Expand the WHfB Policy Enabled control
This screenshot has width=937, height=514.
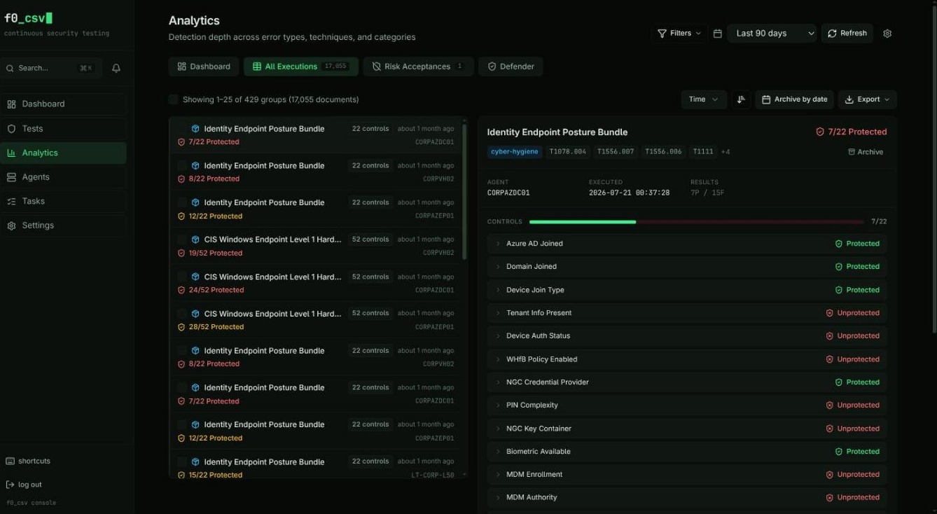(x=498, y=359)
